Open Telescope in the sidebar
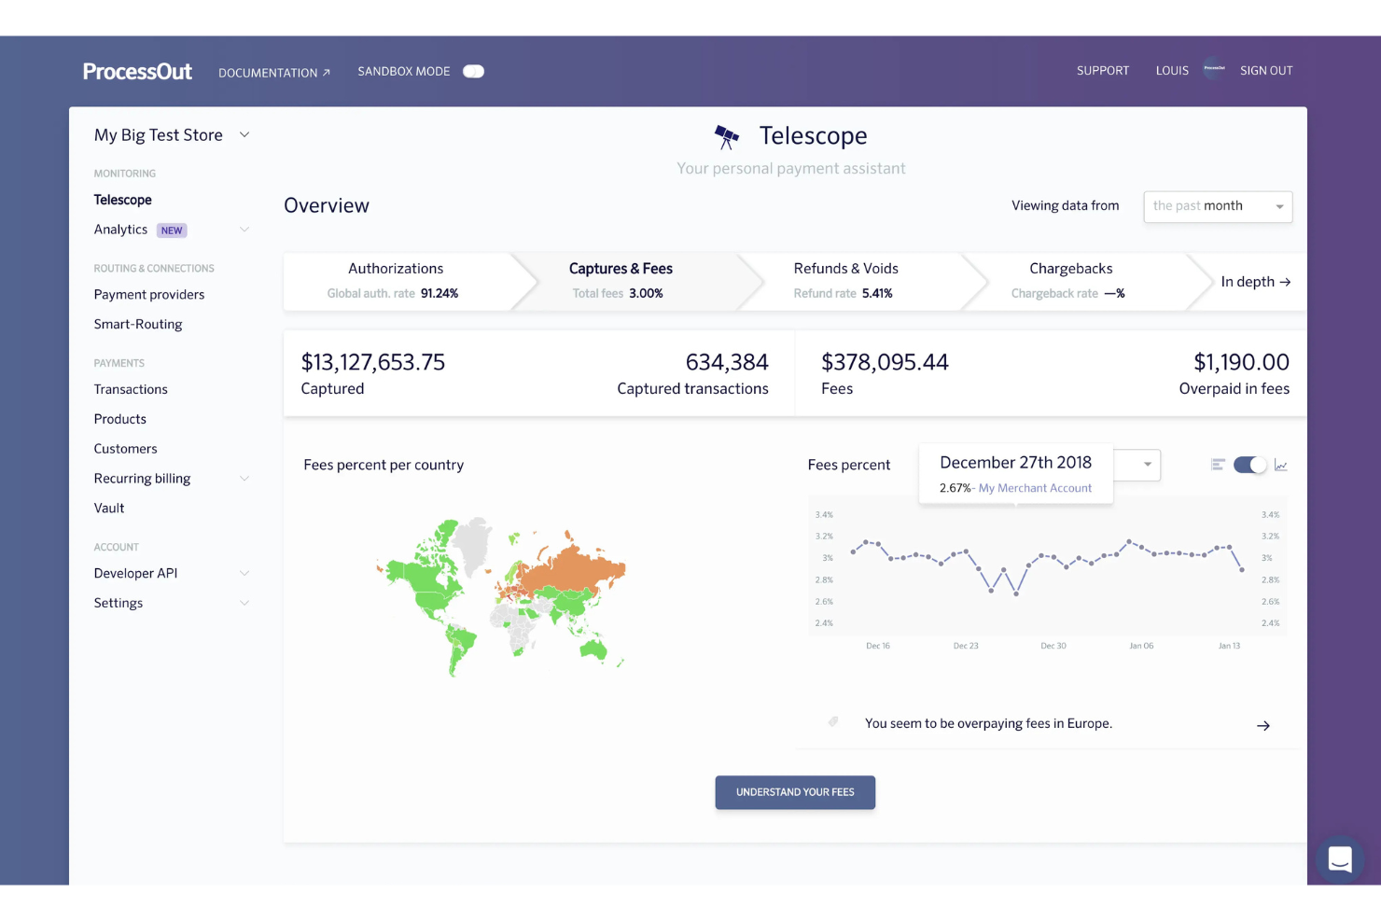The width and height of the screenshot is (1381, 921). click(122, 200)
